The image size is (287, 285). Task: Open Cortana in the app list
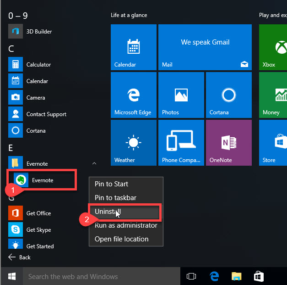click(27, 130)
